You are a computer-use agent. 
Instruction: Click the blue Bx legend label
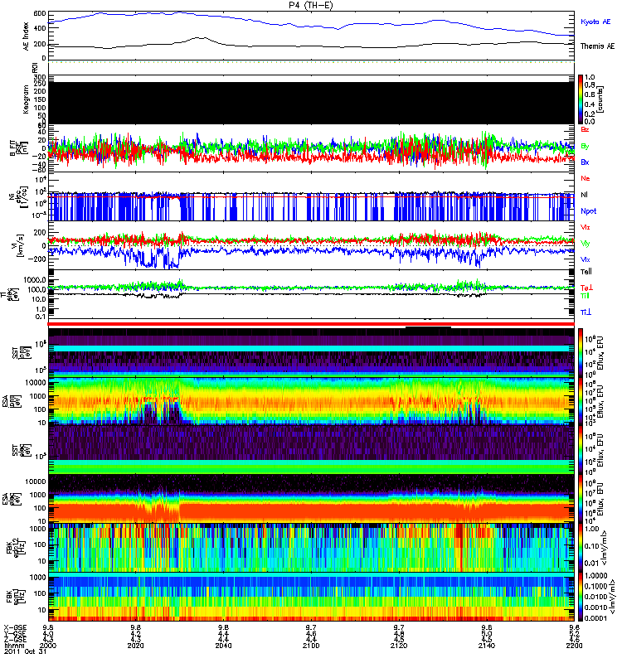pyautogui.click(x=585, y=162)
